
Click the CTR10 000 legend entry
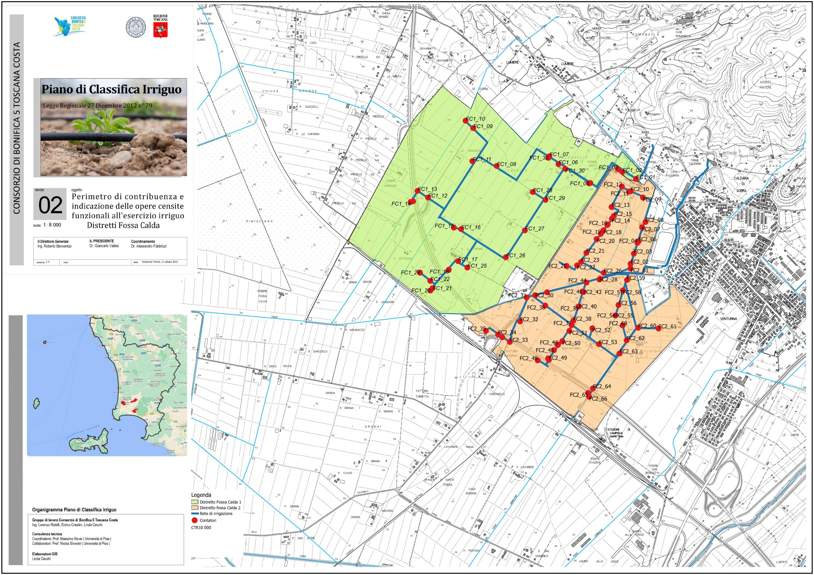click(x=201, y=527)
